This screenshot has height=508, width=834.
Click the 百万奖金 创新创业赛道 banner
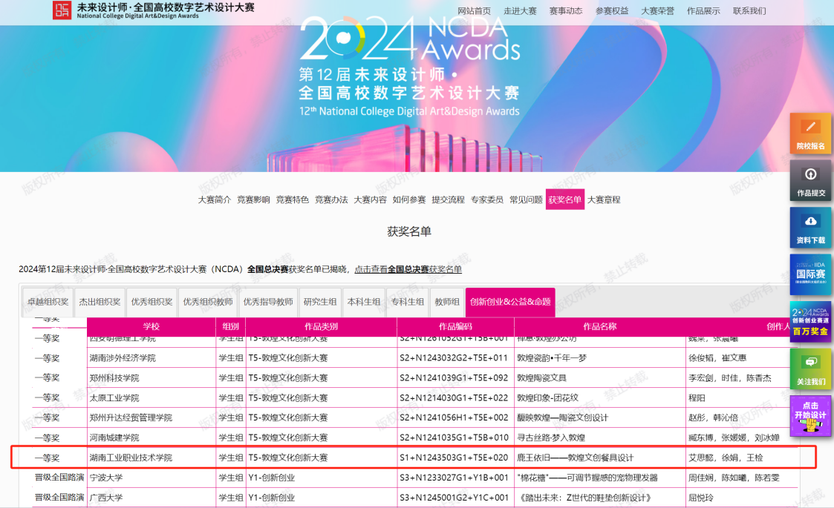coord(810,320)
